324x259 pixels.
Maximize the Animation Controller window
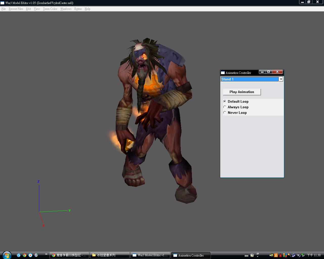(269, 72)
